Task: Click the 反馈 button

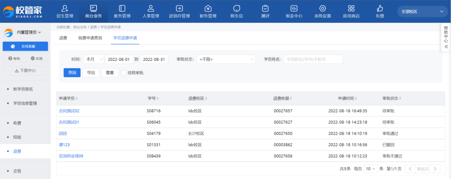Action: 37,58
